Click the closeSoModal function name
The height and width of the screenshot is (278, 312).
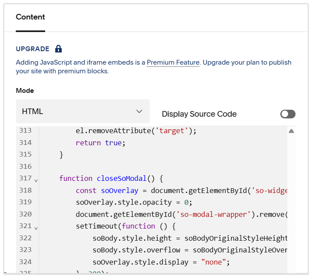(122, 178)
